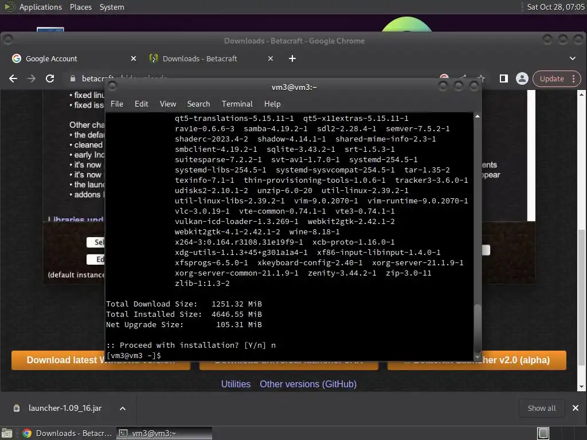This screenshot has height=440, width=587.
Task: Click the Chrome page scrollbar up arrow
Action: pyautogui.click(x=581, y=95)
